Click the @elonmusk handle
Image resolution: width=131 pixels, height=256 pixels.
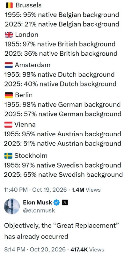[39, 211]
